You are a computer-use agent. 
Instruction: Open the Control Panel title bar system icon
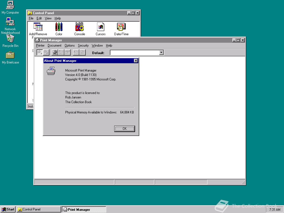click(30, 13)
